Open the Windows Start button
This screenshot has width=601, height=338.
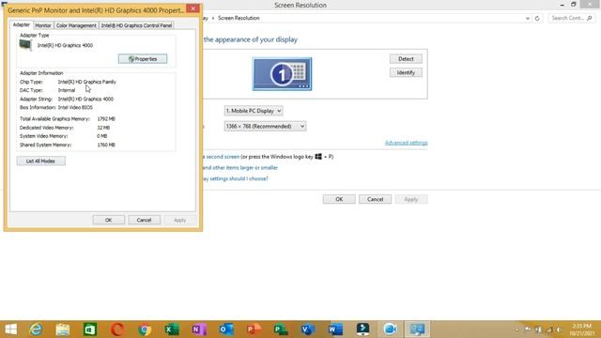10,330
